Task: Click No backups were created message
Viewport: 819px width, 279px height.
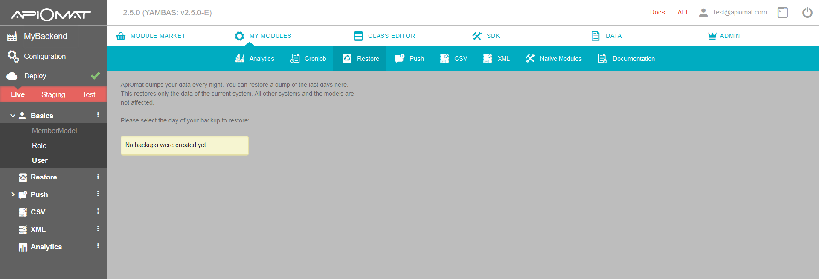Action: [x=185, y=145]
